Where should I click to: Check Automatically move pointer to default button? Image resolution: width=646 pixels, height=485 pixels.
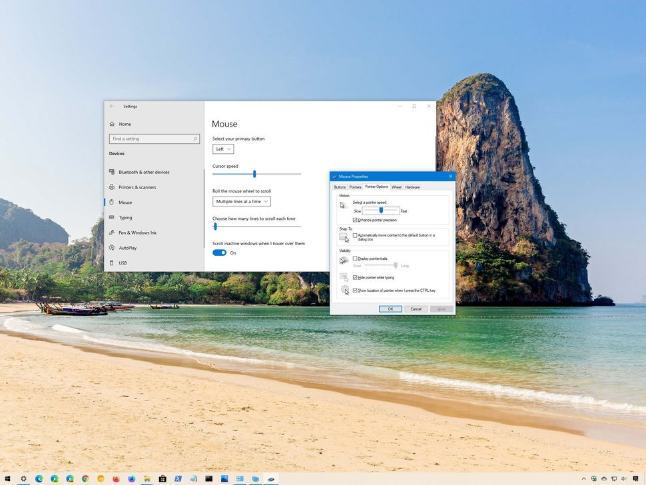coord(356,235)
